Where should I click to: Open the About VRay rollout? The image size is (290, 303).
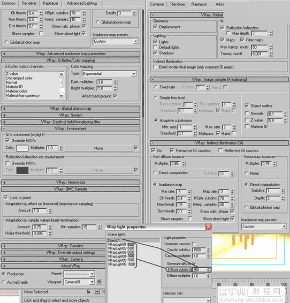point(54,266)
